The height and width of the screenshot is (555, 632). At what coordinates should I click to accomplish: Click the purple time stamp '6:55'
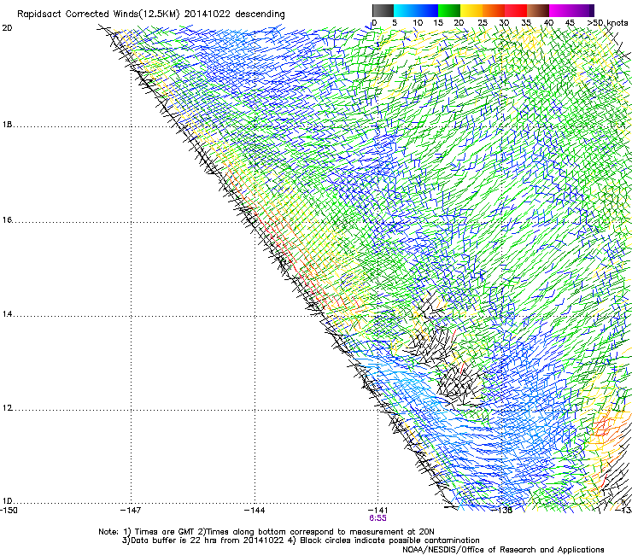[x=377, y=518]
